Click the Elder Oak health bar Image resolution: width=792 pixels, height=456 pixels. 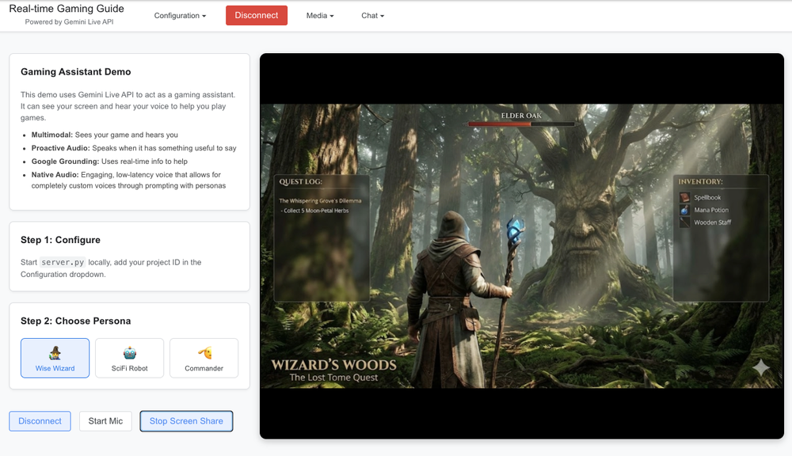(x=521, y=124)
